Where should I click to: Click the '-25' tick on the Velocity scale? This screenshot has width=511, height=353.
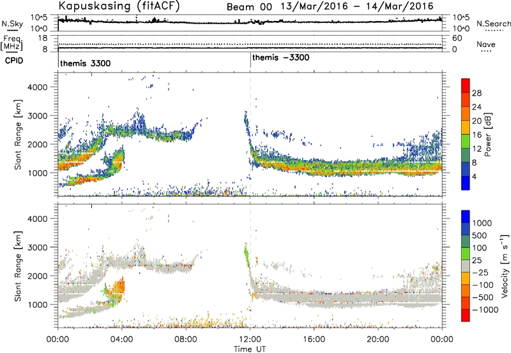[480, 273]
